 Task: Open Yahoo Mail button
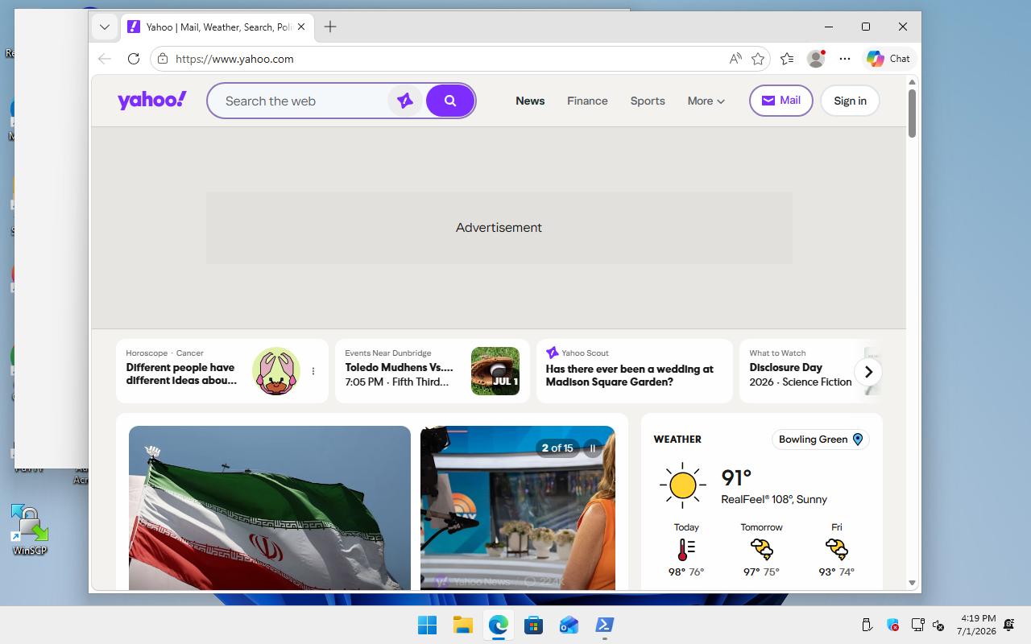pos(781,101)
